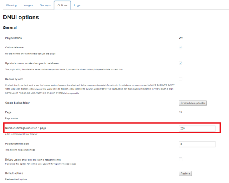The height and width of the screenshot is (183, 229).
Task: Enable the Backup system checkbox
Action: (181, 79)
